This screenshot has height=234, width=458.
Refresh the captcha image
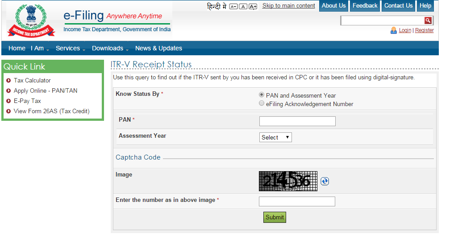pyautogui.click(x=325, y=181)
